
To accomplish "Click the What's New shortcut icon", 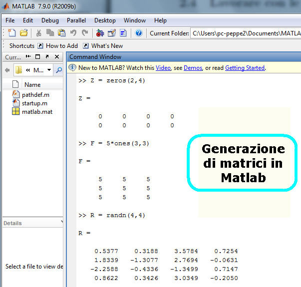I will coord(85,46).
